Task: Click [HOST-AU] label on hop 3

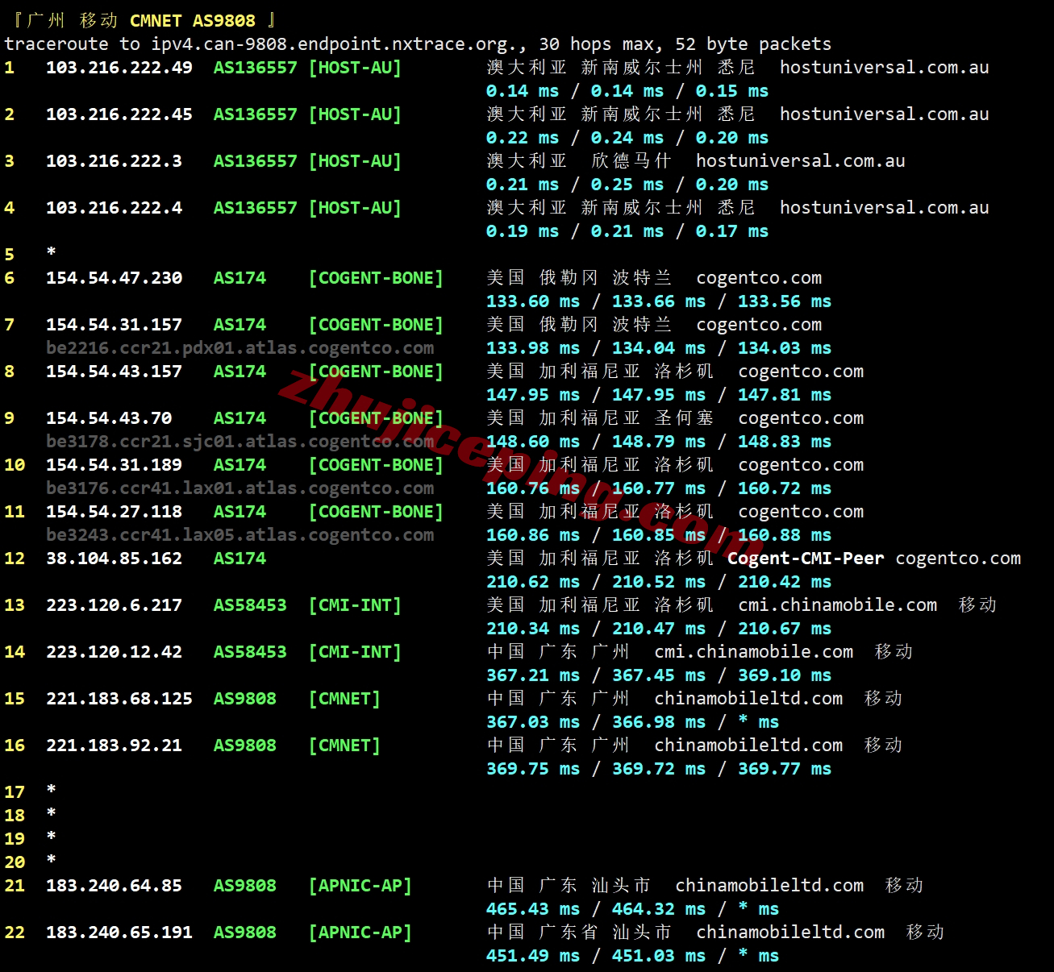Action: 355,161
